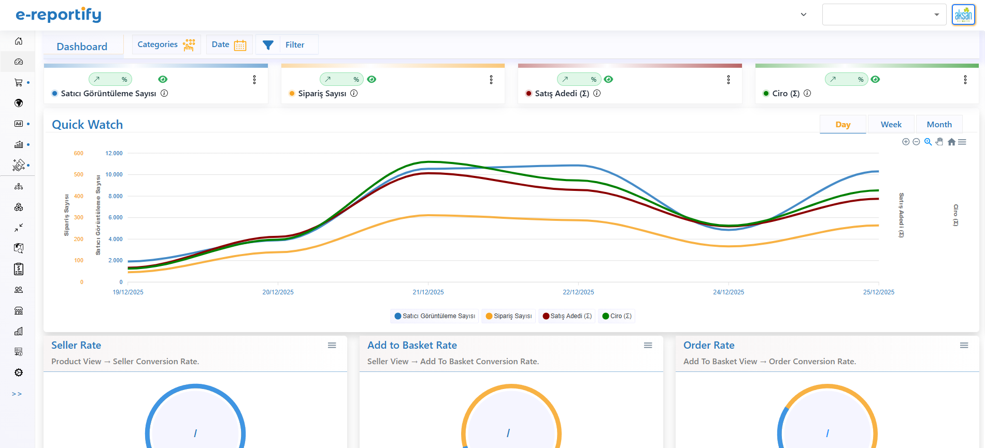Switch Quick Watch to Week tab
The width and height of the screenshot is (985, 448).
[x=891, y=125]
